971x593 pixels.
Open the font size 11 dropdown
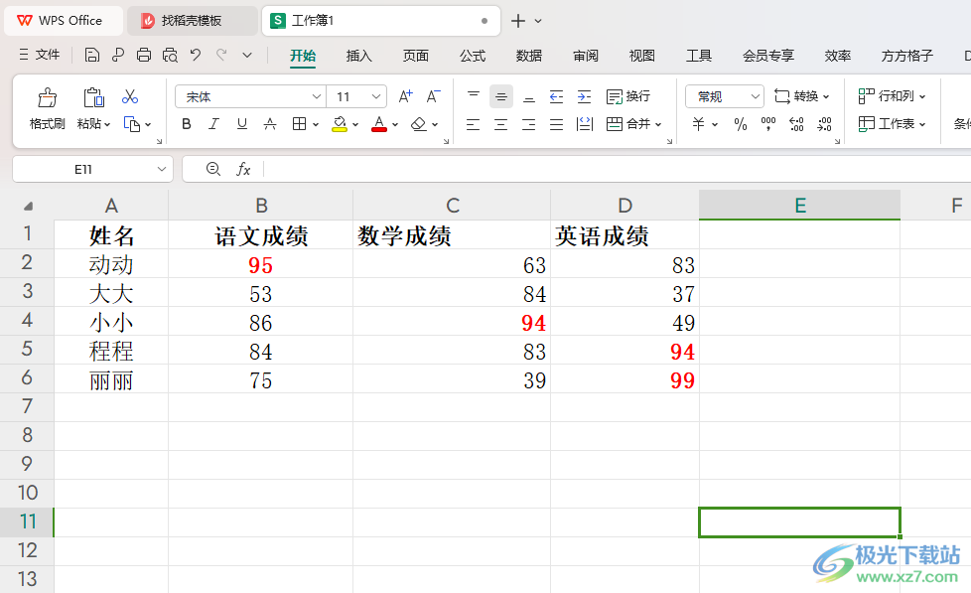point(376,96)
